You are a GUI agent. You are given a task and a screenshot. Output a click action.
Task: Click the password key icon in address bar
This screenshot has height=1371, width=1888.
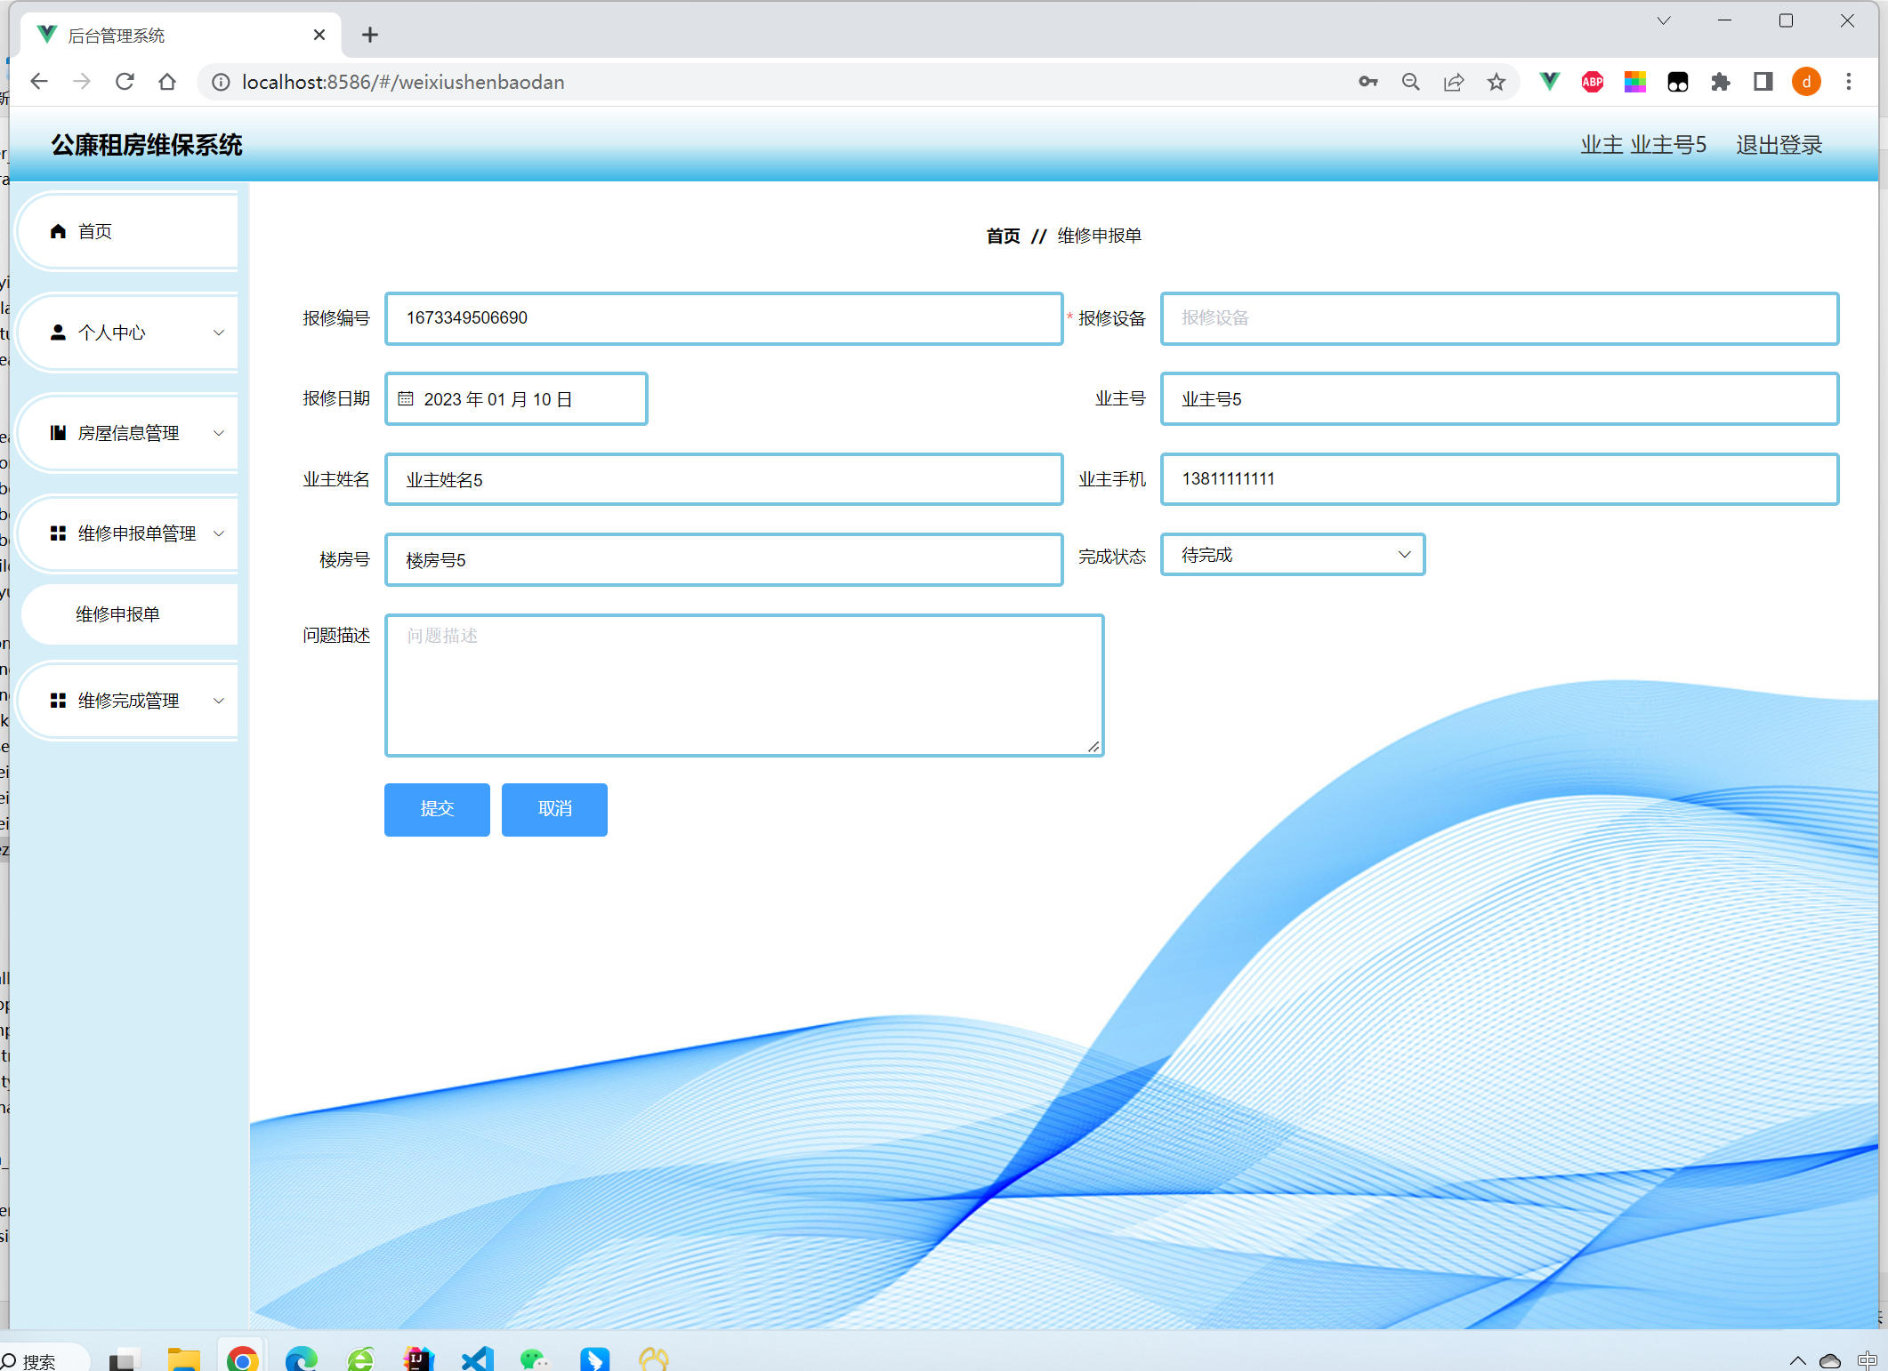coord(1368,82)
